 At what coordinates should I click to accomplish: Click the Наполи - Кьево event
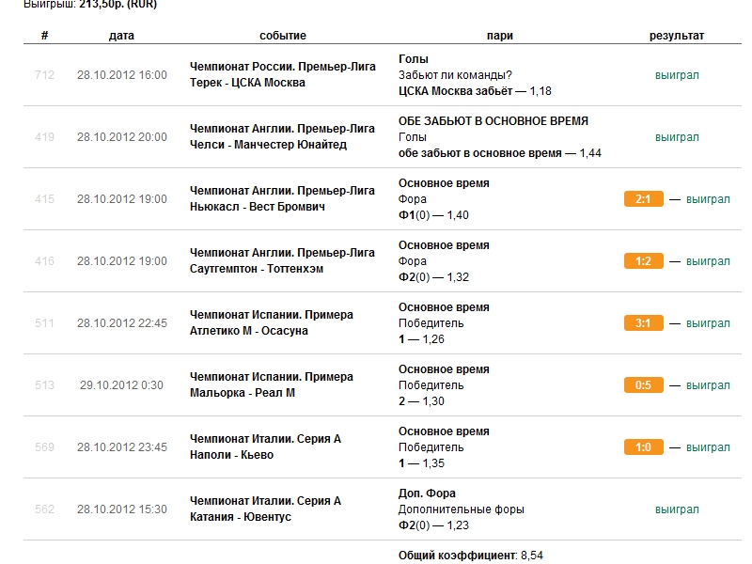click(x=231, y=455)
